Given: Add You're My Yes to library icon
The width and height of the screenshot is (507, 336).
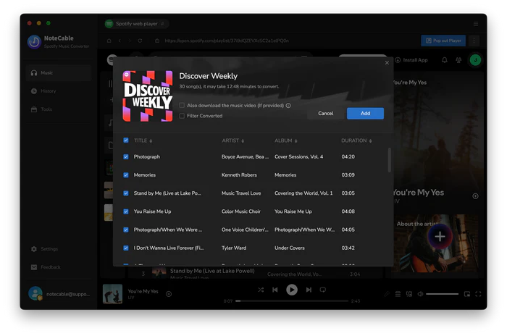Looking at the screenshot, I should [475, 196].
